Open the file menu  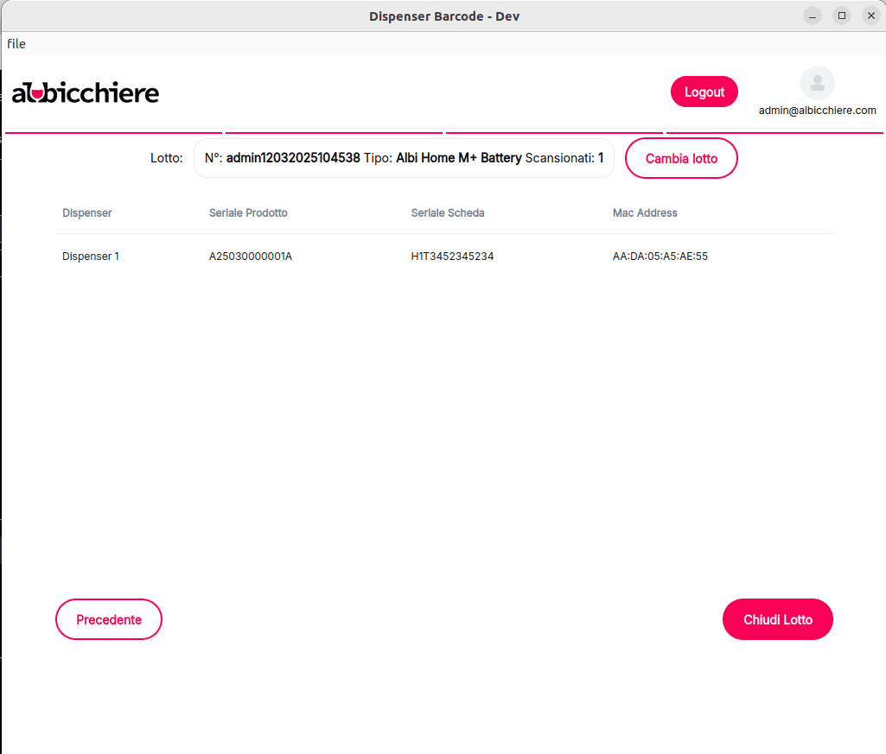(16, 44)
